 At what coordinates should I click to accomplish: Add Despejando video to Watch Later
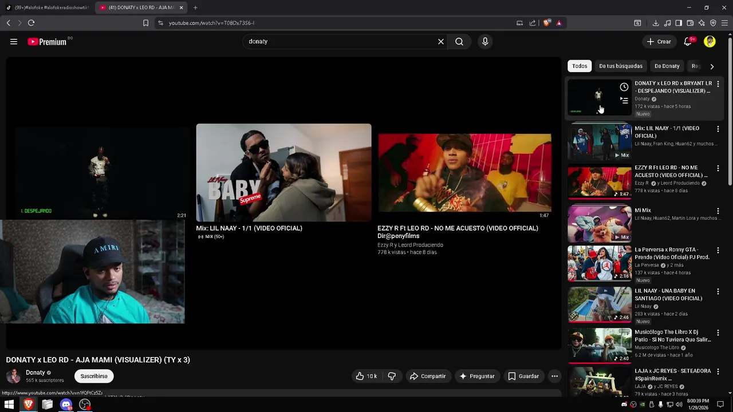click(624, 87)
